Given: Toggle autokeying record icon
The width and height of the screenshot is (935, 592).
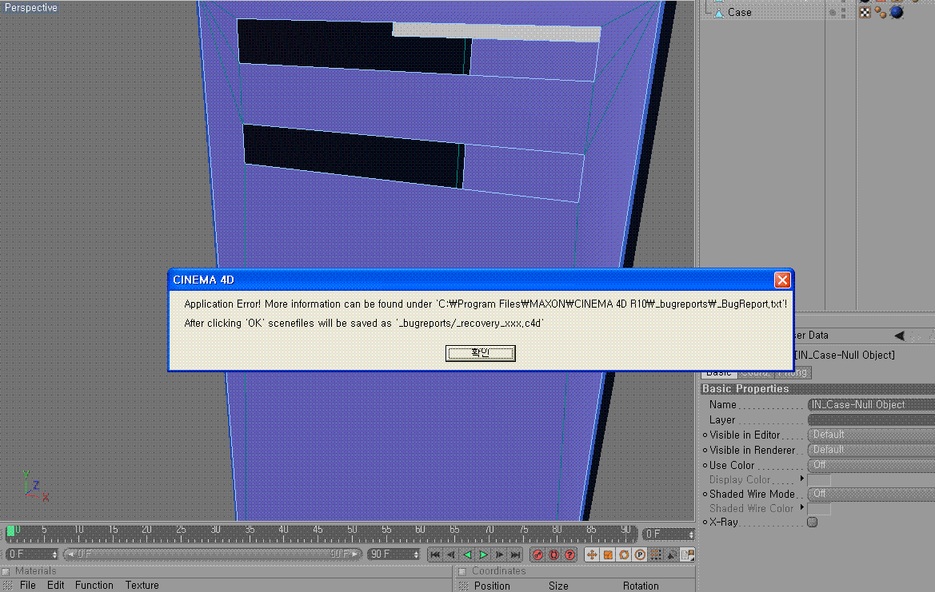Looking at the screenshot, I should (x=554, y=555).
